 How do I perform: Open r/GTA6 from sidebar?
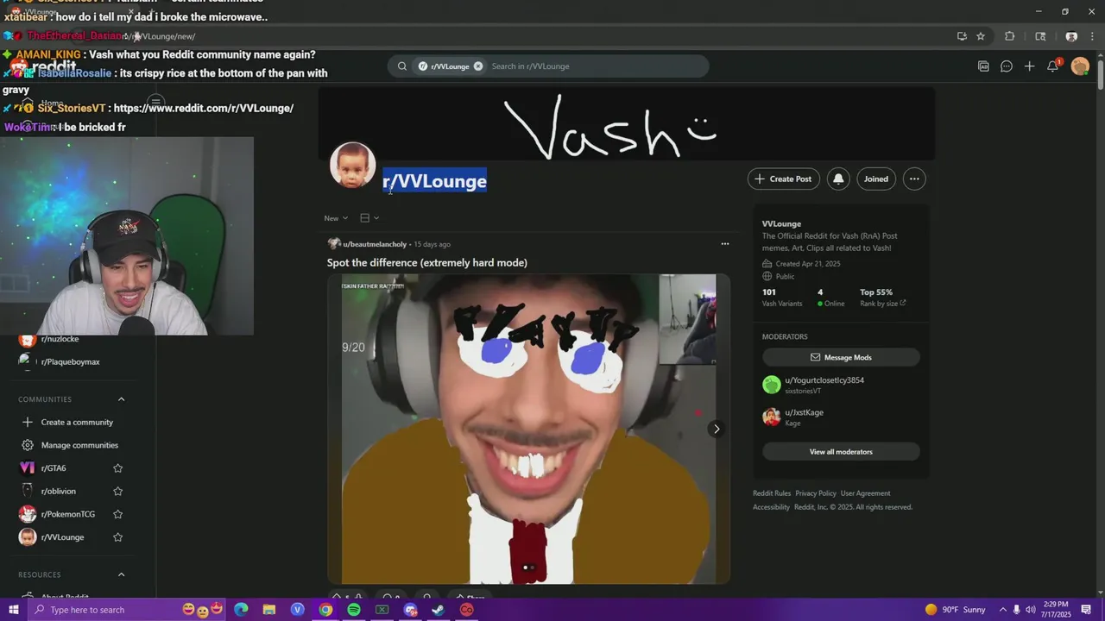click(x=54, y=468)
